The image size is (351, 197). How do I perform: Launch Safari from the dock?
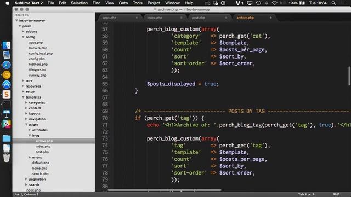coord(7,65)
